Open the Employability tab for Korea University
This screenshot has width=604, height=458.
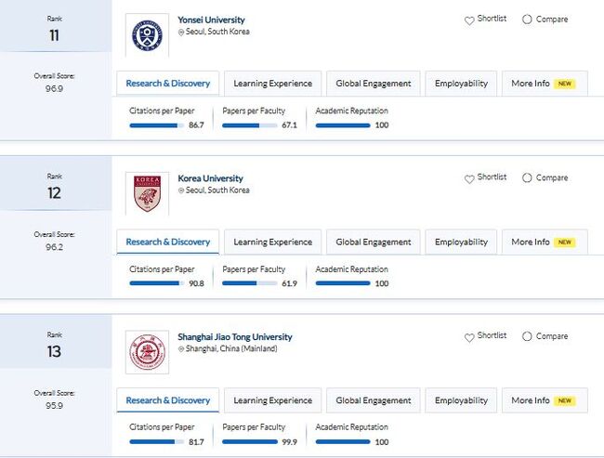461,242
